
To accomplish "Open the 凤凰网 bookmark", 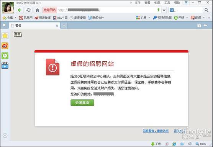I will pyautogui.click(x=26, y=18).
